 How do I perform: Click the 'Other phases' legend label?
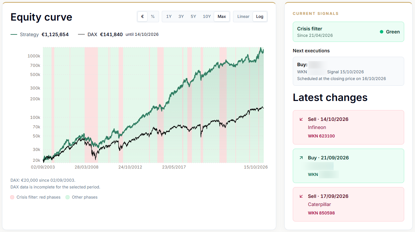pos(85,197)
